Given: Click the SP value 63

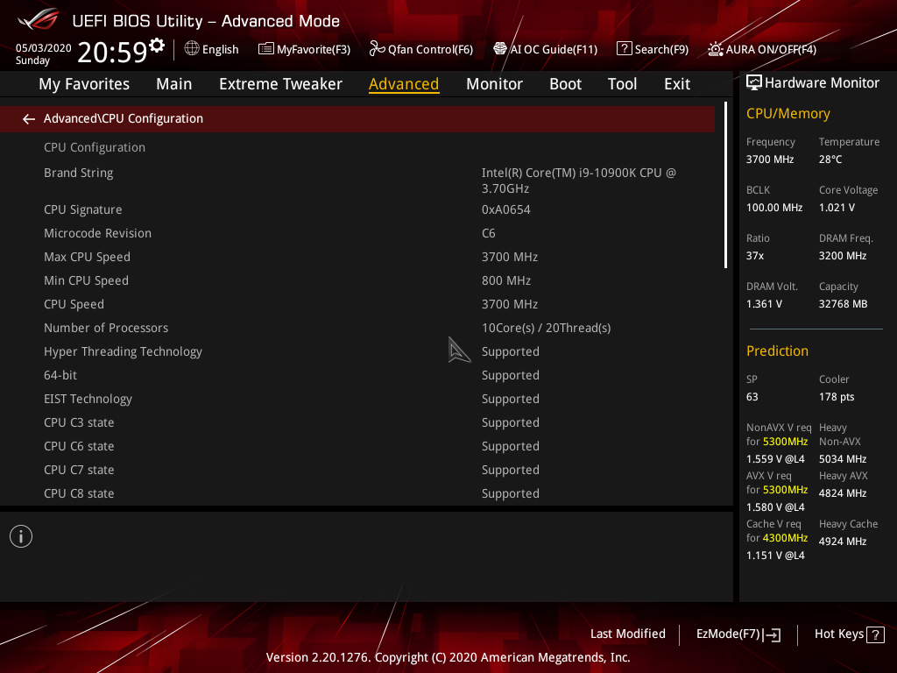Looking at the screenshot, I should pyautogui.click(x=752, y=397).
